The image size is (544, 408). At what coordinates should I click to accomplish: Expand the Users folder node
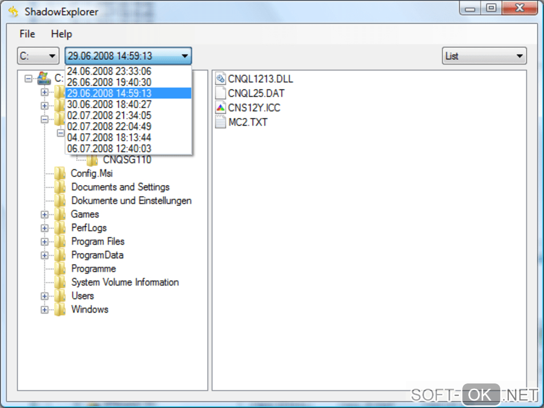pyautogui.click(x=44, y=296)
